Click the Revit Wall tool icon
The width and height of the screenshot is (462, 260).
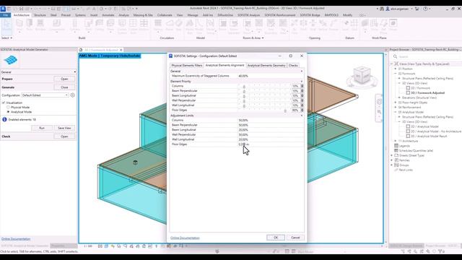pos(19,24)
